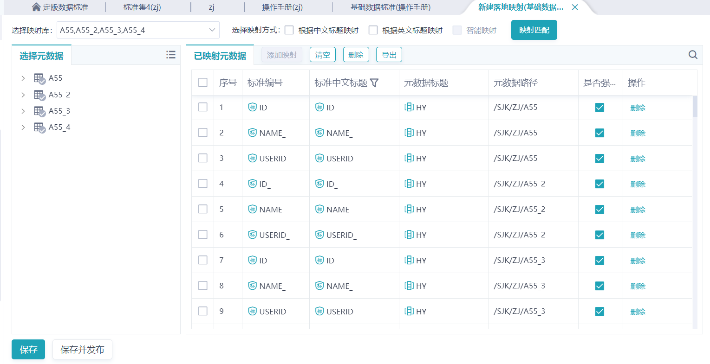710x364 pixels.
Task: Expand the A55_3 tree node
Action: [23, 111]
